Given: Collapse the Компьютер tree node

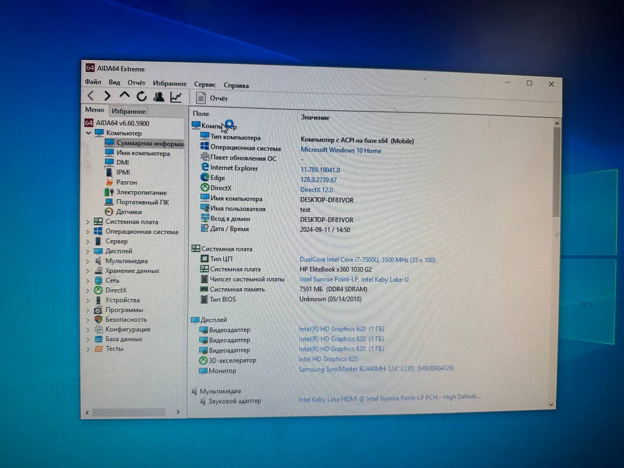Looking at the screenshot, I should click(x=88, y=133).
